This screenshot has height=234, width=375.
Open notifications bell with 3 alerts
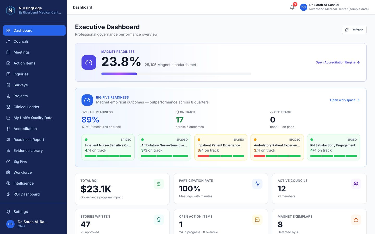pyautogui.click(x=292, y=7)
